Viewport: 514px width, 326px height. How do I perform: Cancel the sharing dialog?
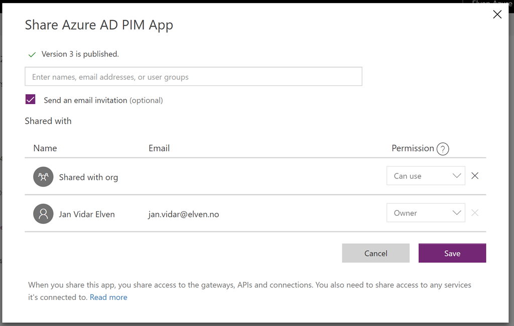point(375,253)
